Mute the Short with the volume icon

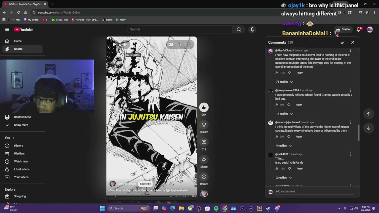(x=125, y=44)
